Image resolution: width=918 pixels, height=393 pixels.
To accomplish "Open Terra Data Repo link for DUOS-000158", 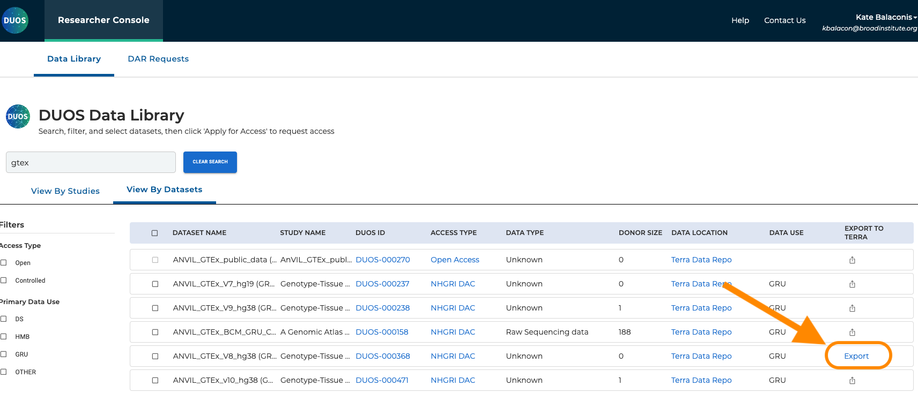I will pos(701,332).
